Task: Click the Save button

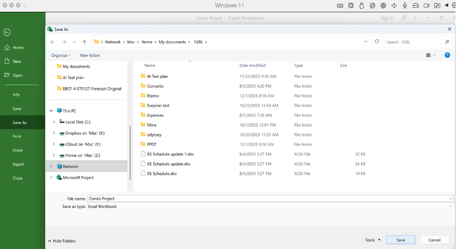Action: [x=401, y=240]
